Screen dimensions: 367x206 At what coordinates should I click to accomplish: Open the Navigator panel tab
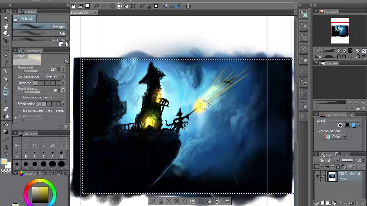pyautogui.click(x=329, y=12)
